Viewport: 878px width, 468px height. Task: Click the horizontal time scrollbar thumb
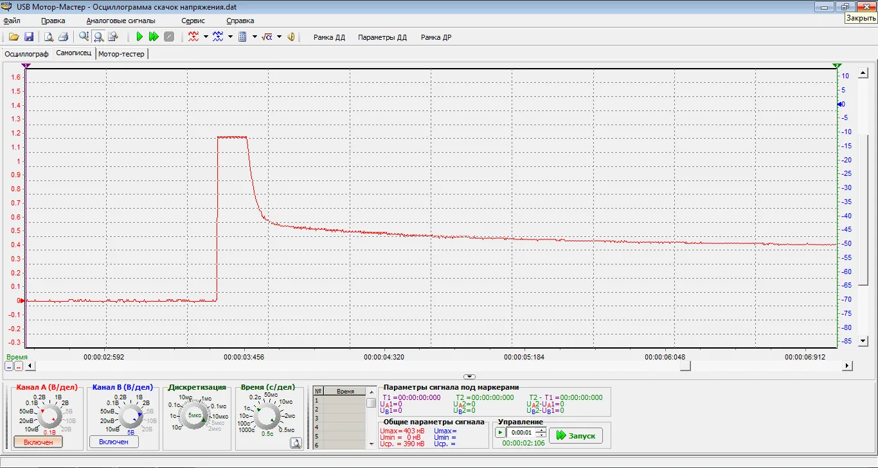[685, 366]
